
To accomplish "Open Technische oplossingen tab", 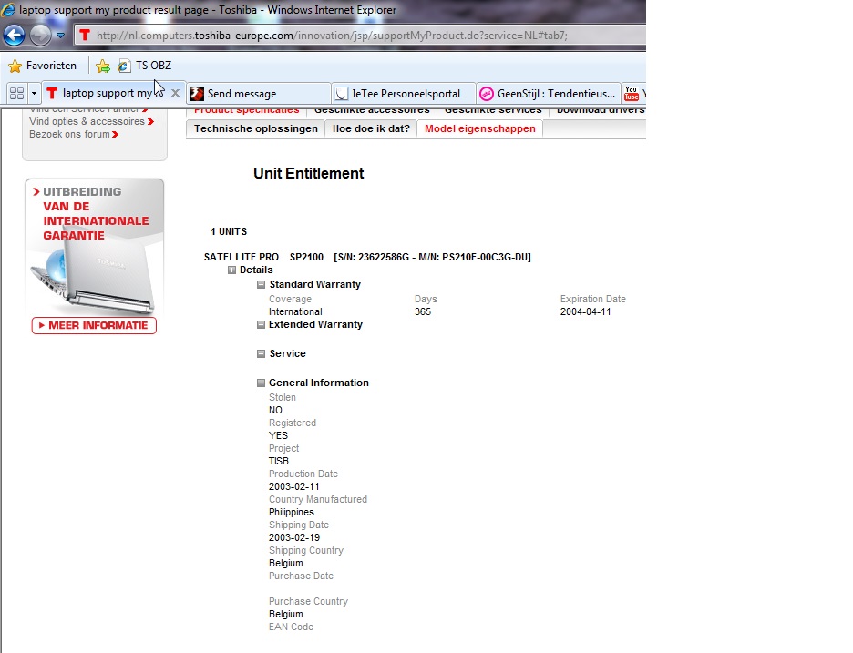I will tap(256, 128).
